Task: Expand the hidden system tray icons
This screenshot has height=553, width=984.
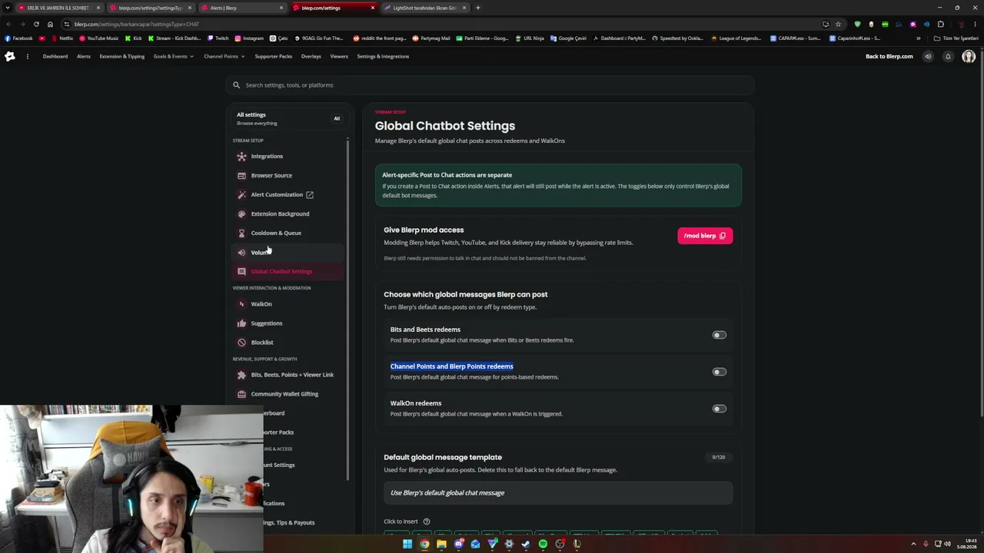Action: pyautogui.click(x=913, y=545)
